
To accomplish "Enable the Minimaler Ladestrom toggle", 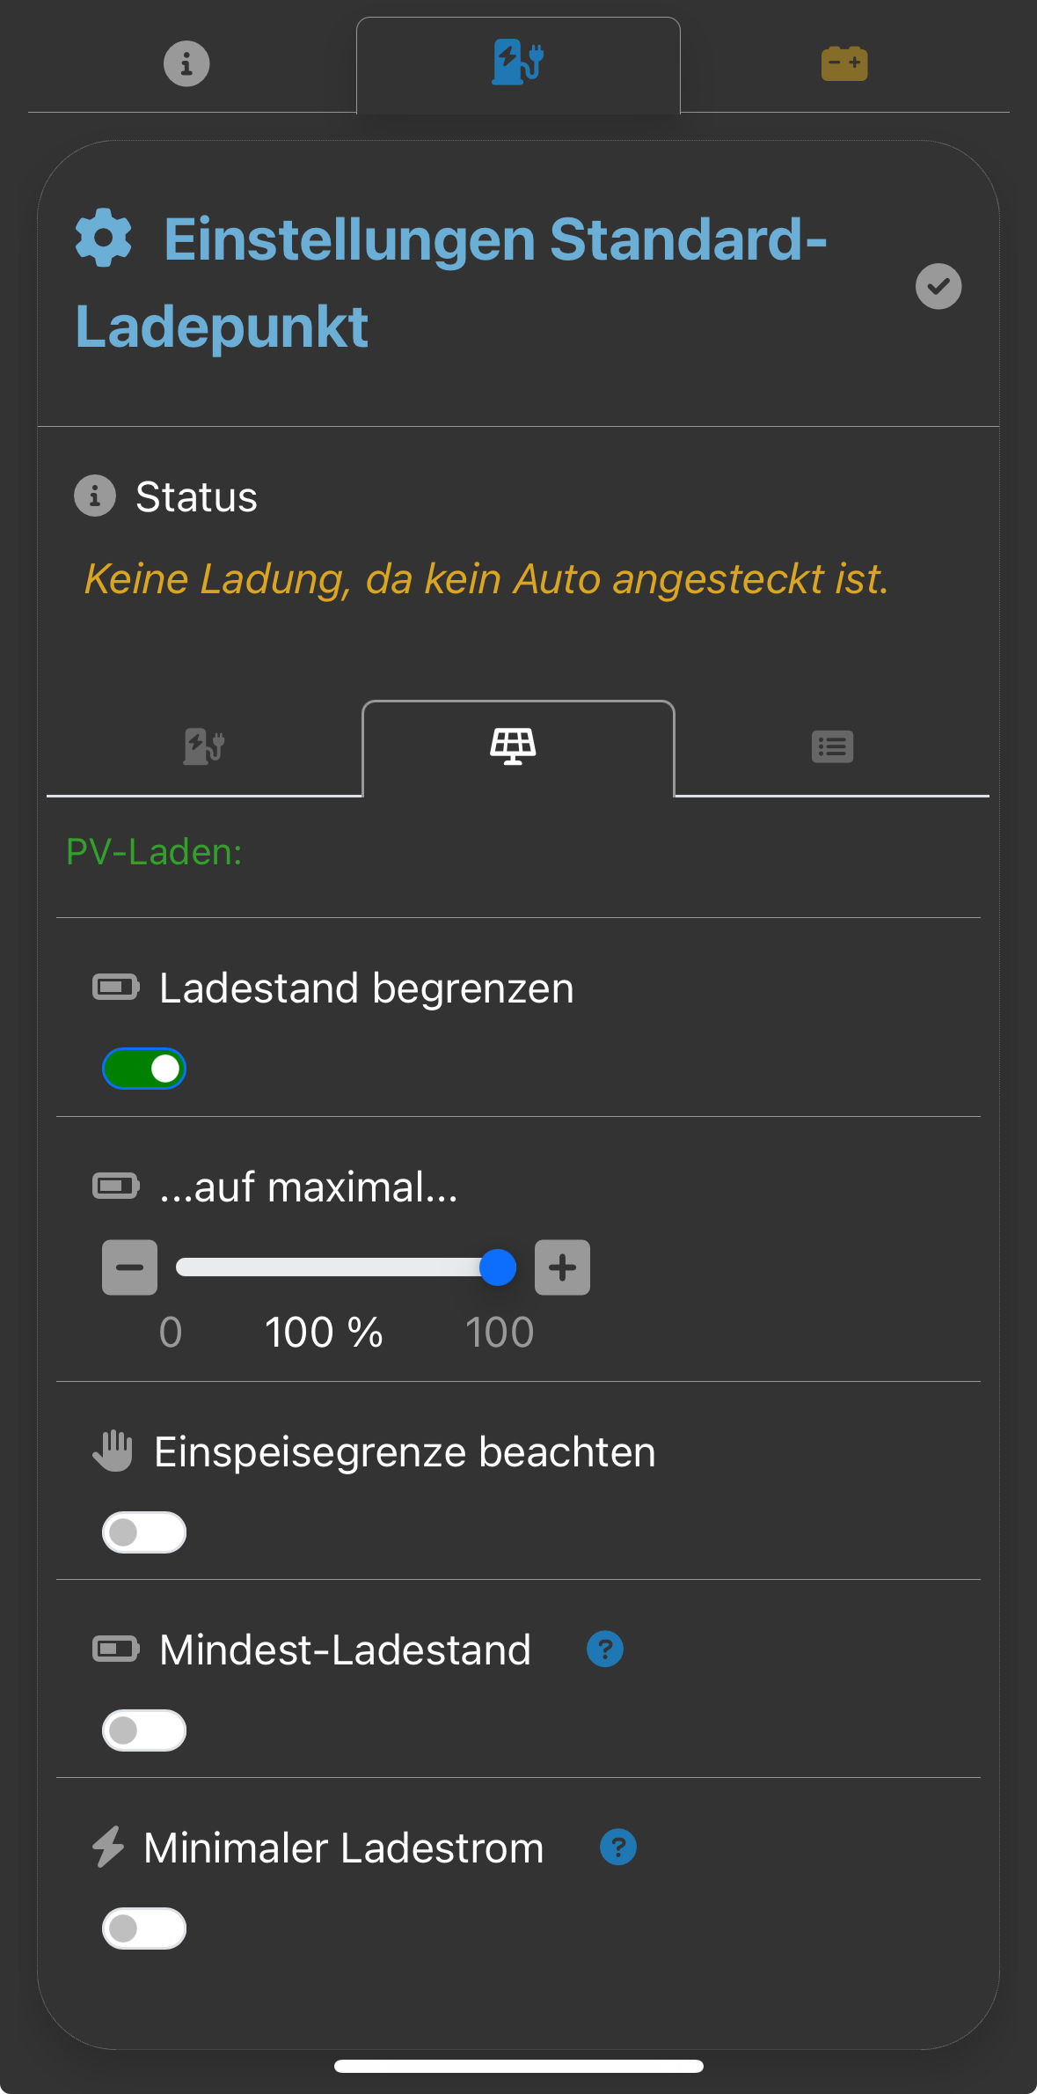I will (144, 1929).
